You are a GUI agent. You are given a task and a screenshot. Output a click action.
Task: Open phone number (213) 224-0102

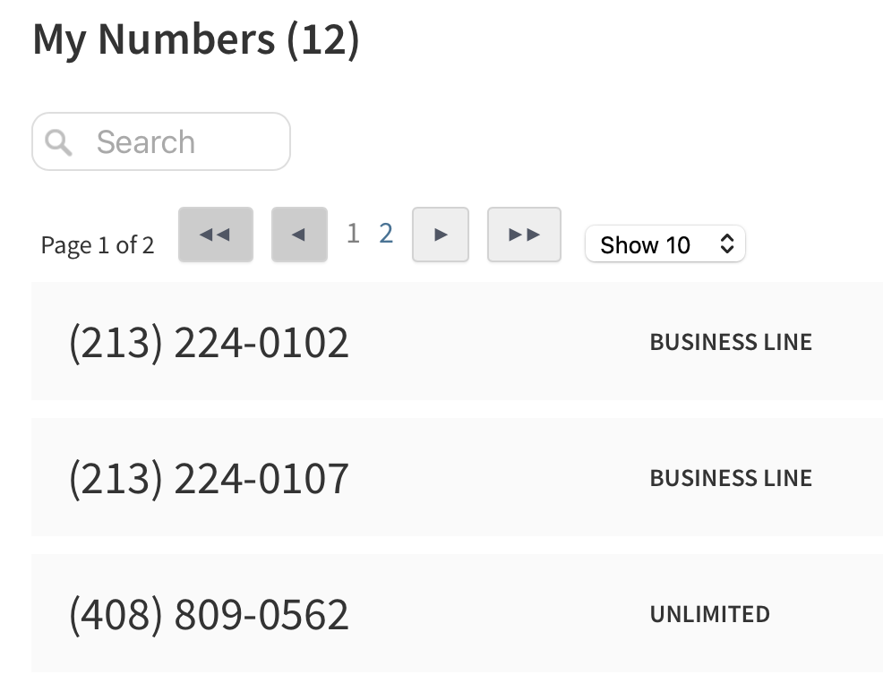point(209,342)
